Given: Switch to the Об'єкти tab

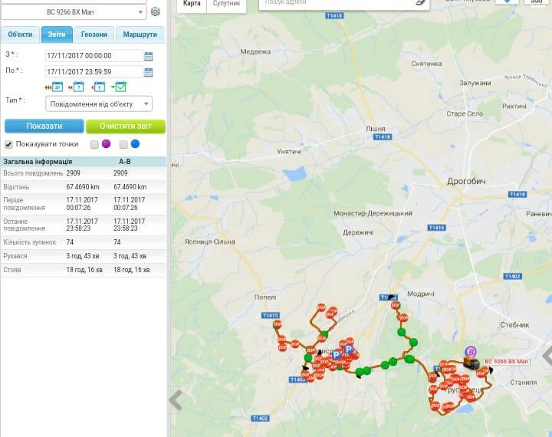Looking at the screenshot, I should click(x=20, y=34).
